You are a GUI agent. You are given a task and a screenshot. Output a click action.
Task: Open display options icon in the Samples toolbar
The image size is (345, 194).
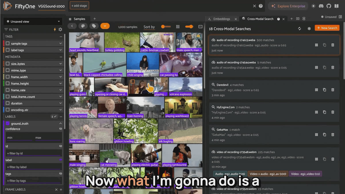[200, 26]
